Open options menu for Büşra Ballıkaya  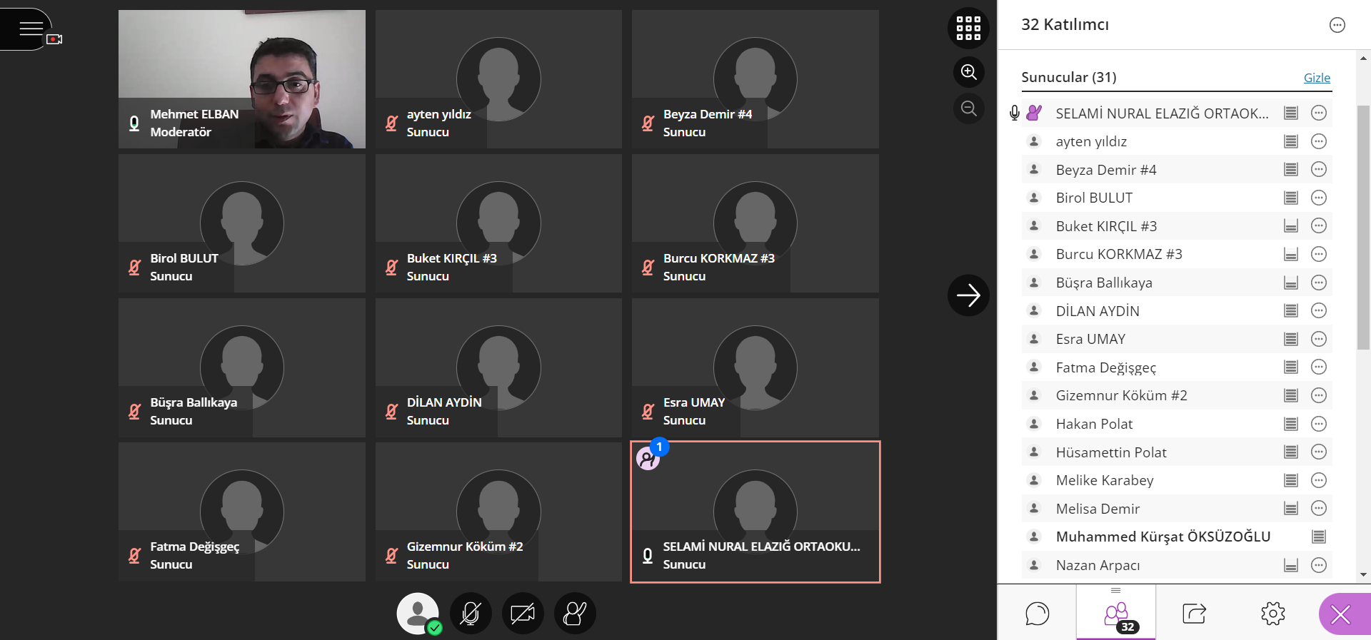1319,283
